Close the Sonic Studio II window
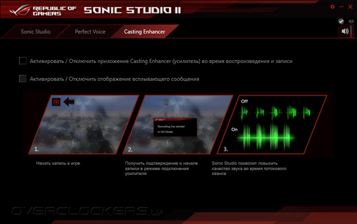The width and height of the screenshot is (357, 224). (x=350, y=7)
